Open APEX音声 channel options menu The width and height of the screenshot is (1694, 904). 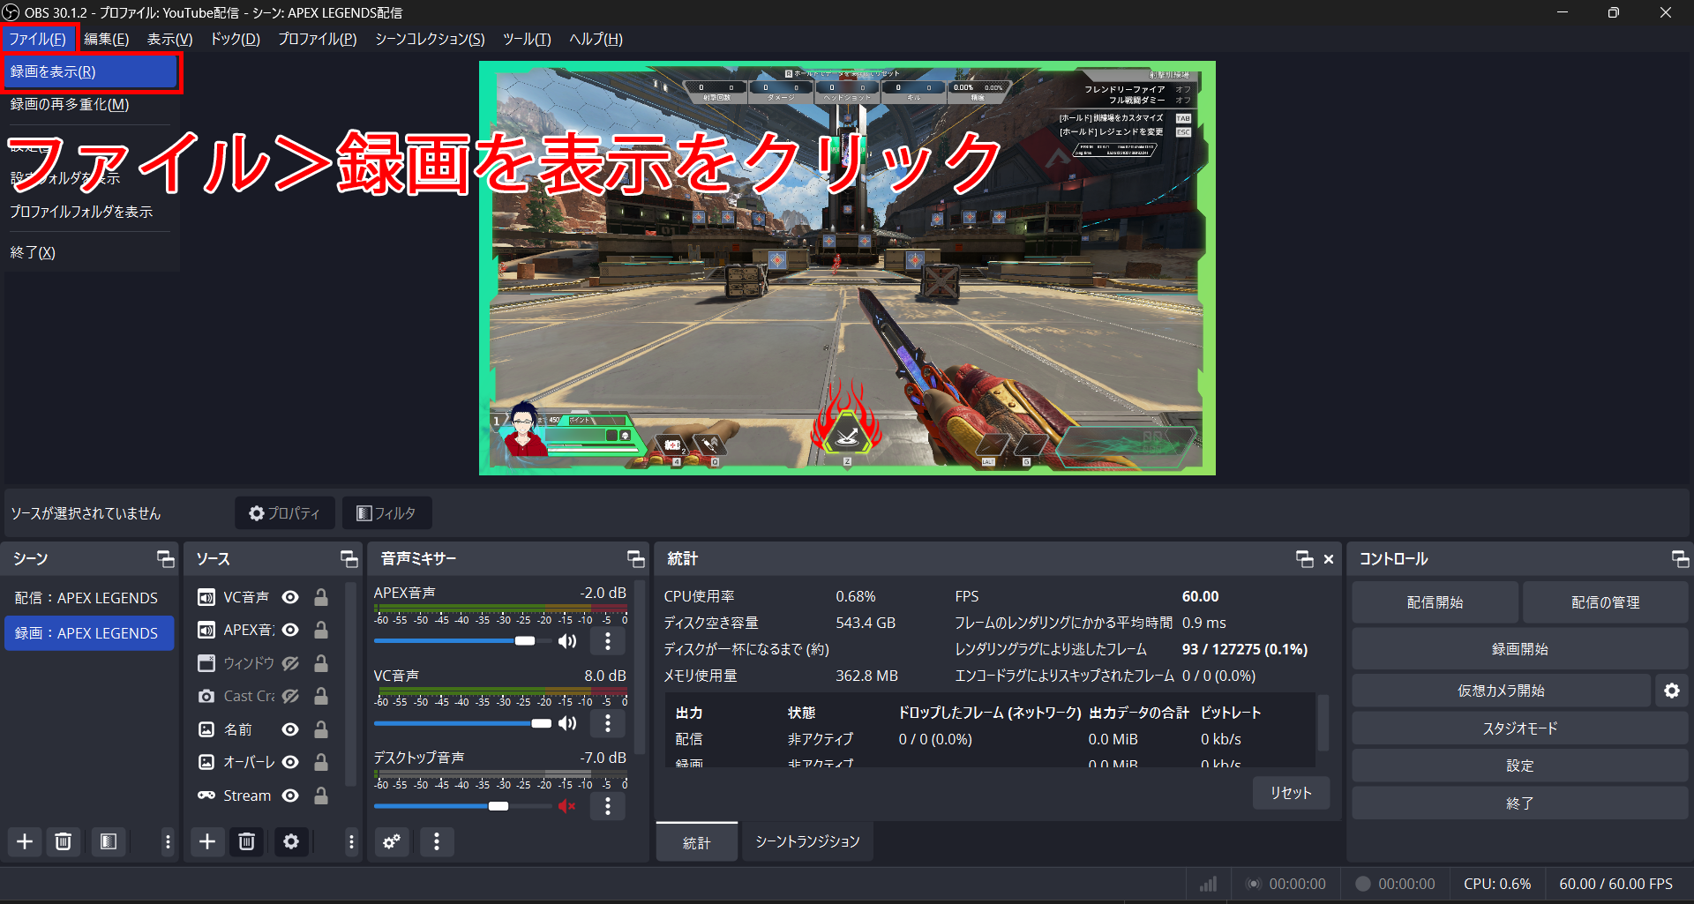click(608, 641)
